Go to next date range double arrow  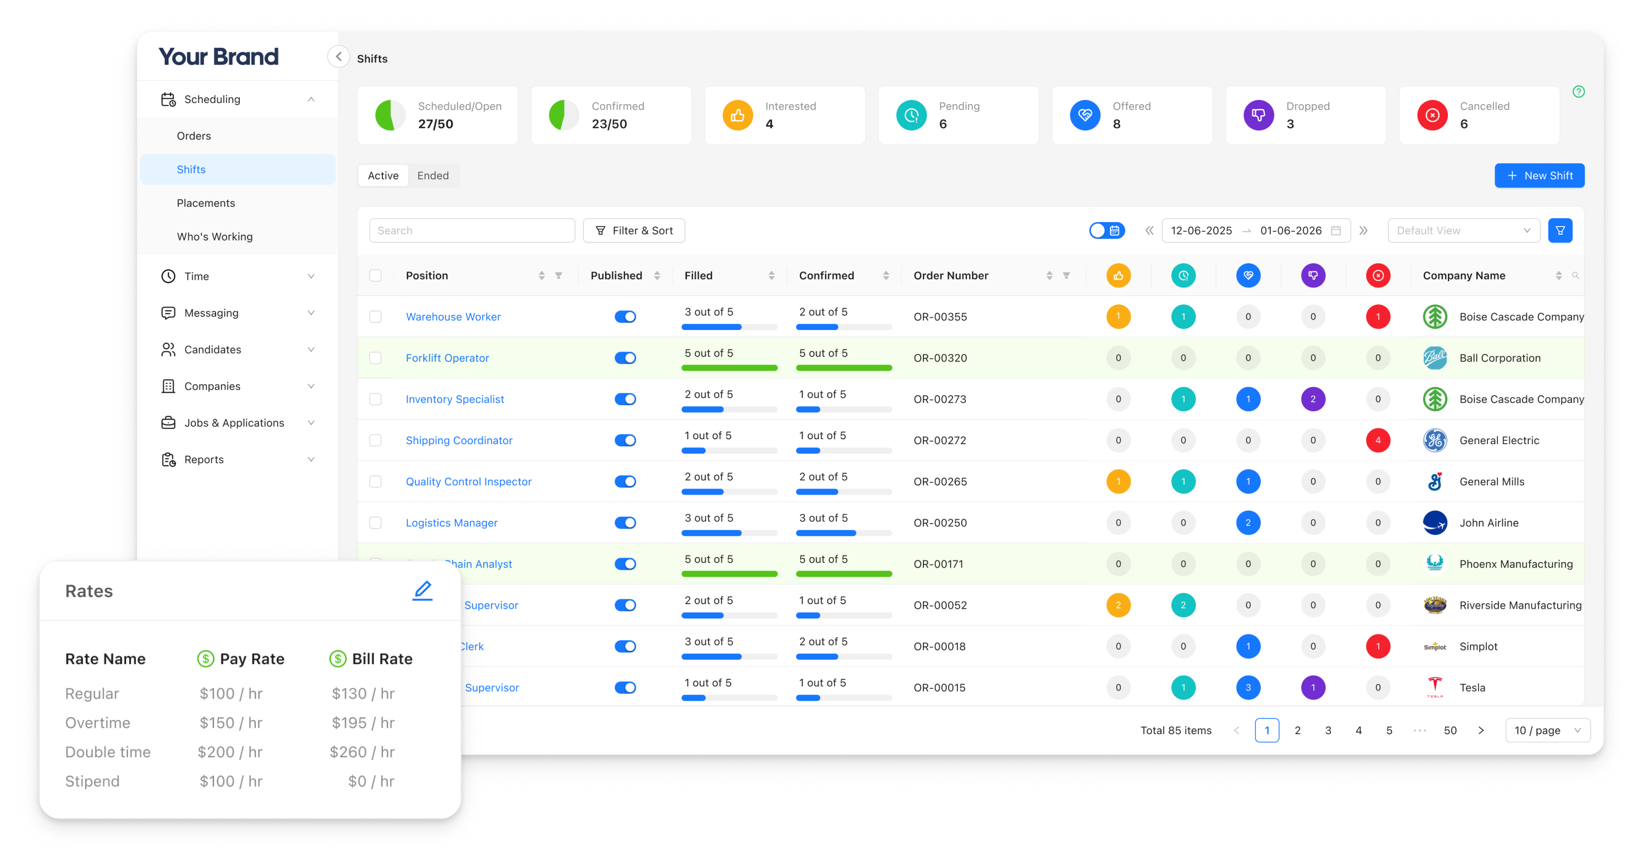[1363, 231]
